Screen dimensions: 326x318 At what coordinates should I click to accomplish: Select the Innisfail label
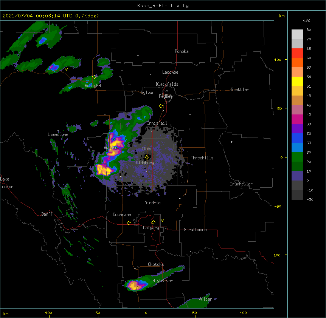157,123
